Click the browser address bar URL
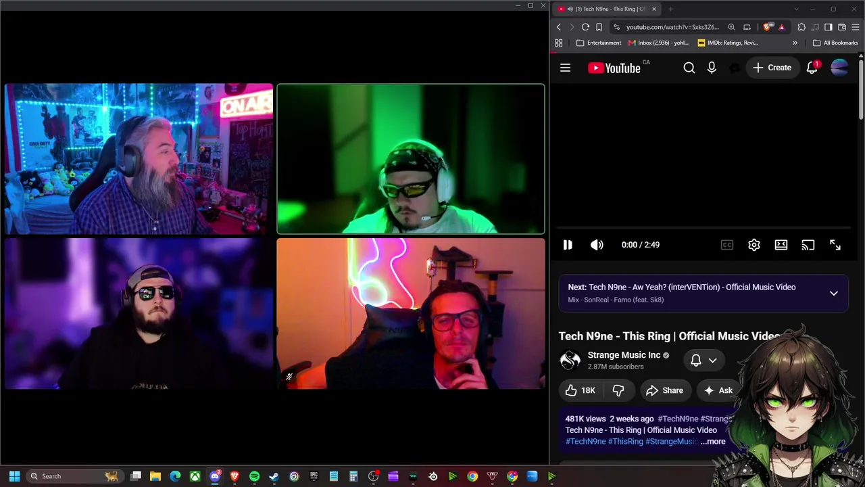This screenshot has height=487, width=865. pyautogui.click(x=672, y=27)
